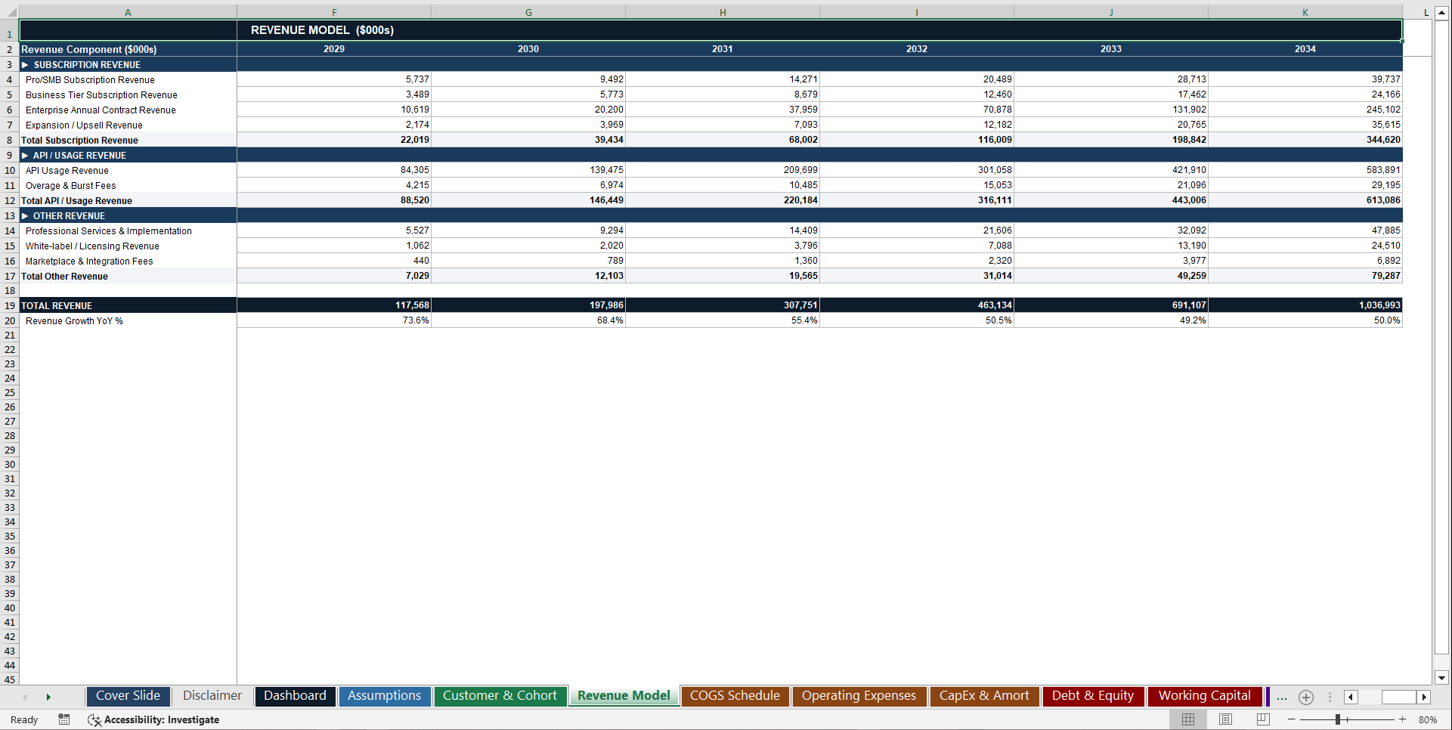The height and width of the screenshot is (730, 1452).
Task: Click the Zoom Out minus icon
Action: (x=1291, y=719)
